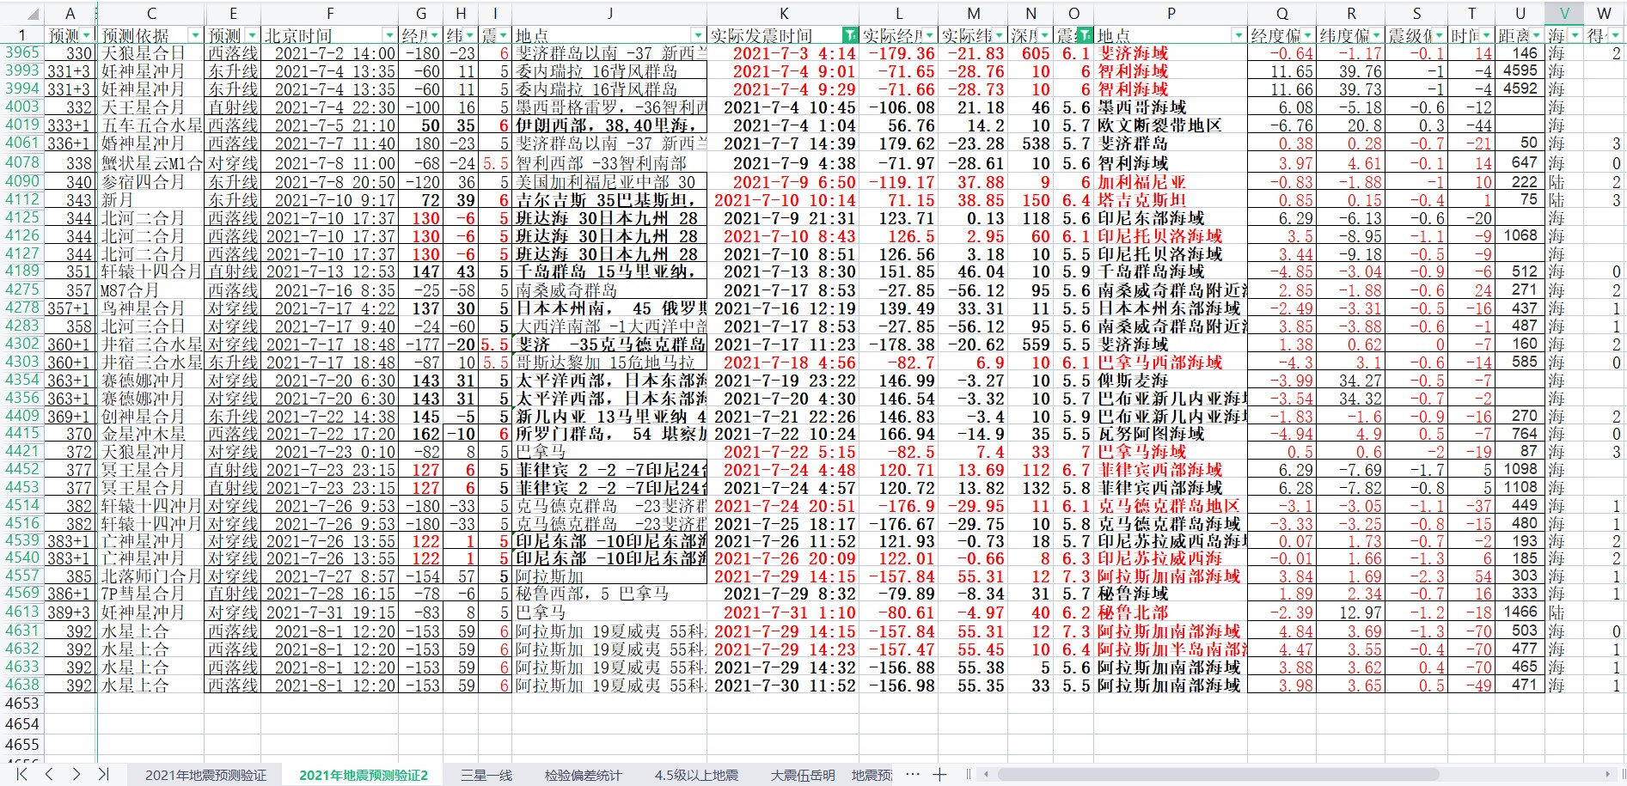
Task: Open the active filter on 实际发震时间 column
Action: point(850,35)
